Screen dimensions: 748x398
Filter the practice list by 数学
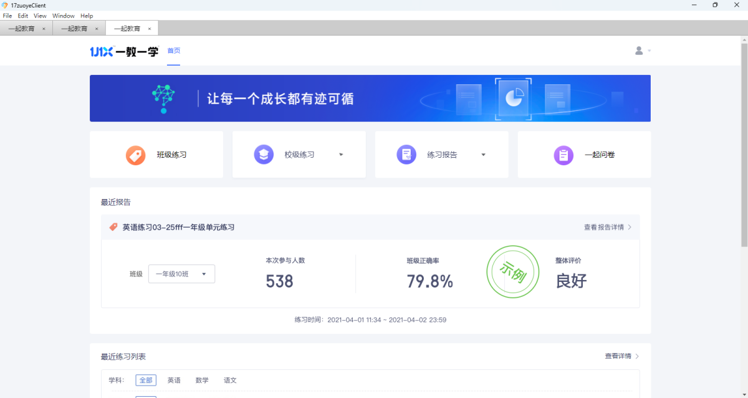coord(202,380)
